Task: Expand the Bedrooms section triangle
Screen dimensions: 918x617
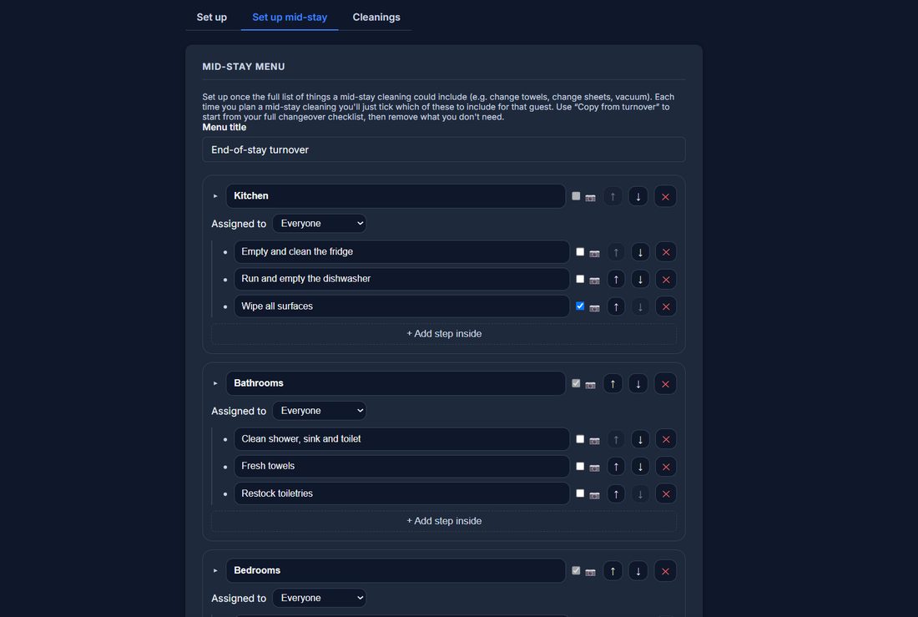Action: 215,571
